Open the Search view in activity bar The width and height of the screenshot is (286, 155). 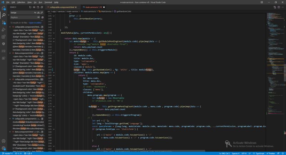click(x=4, y=15)
